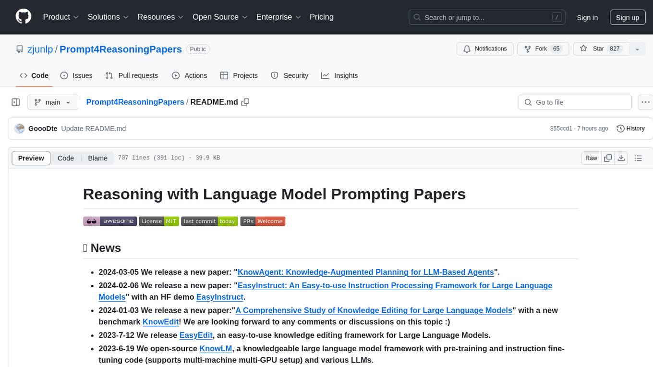
Task: Expand the Resources menu
Action: (x=160, y=17)
